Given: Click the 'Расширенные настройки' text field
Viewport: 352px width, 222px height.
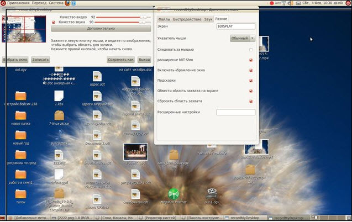Looking at the screenshot, I should tap(235, 112).
